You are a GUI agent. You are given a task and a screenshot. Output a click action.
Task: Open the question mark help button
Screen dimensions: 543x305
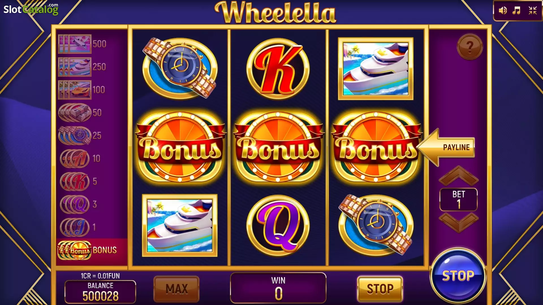[470, 47]
